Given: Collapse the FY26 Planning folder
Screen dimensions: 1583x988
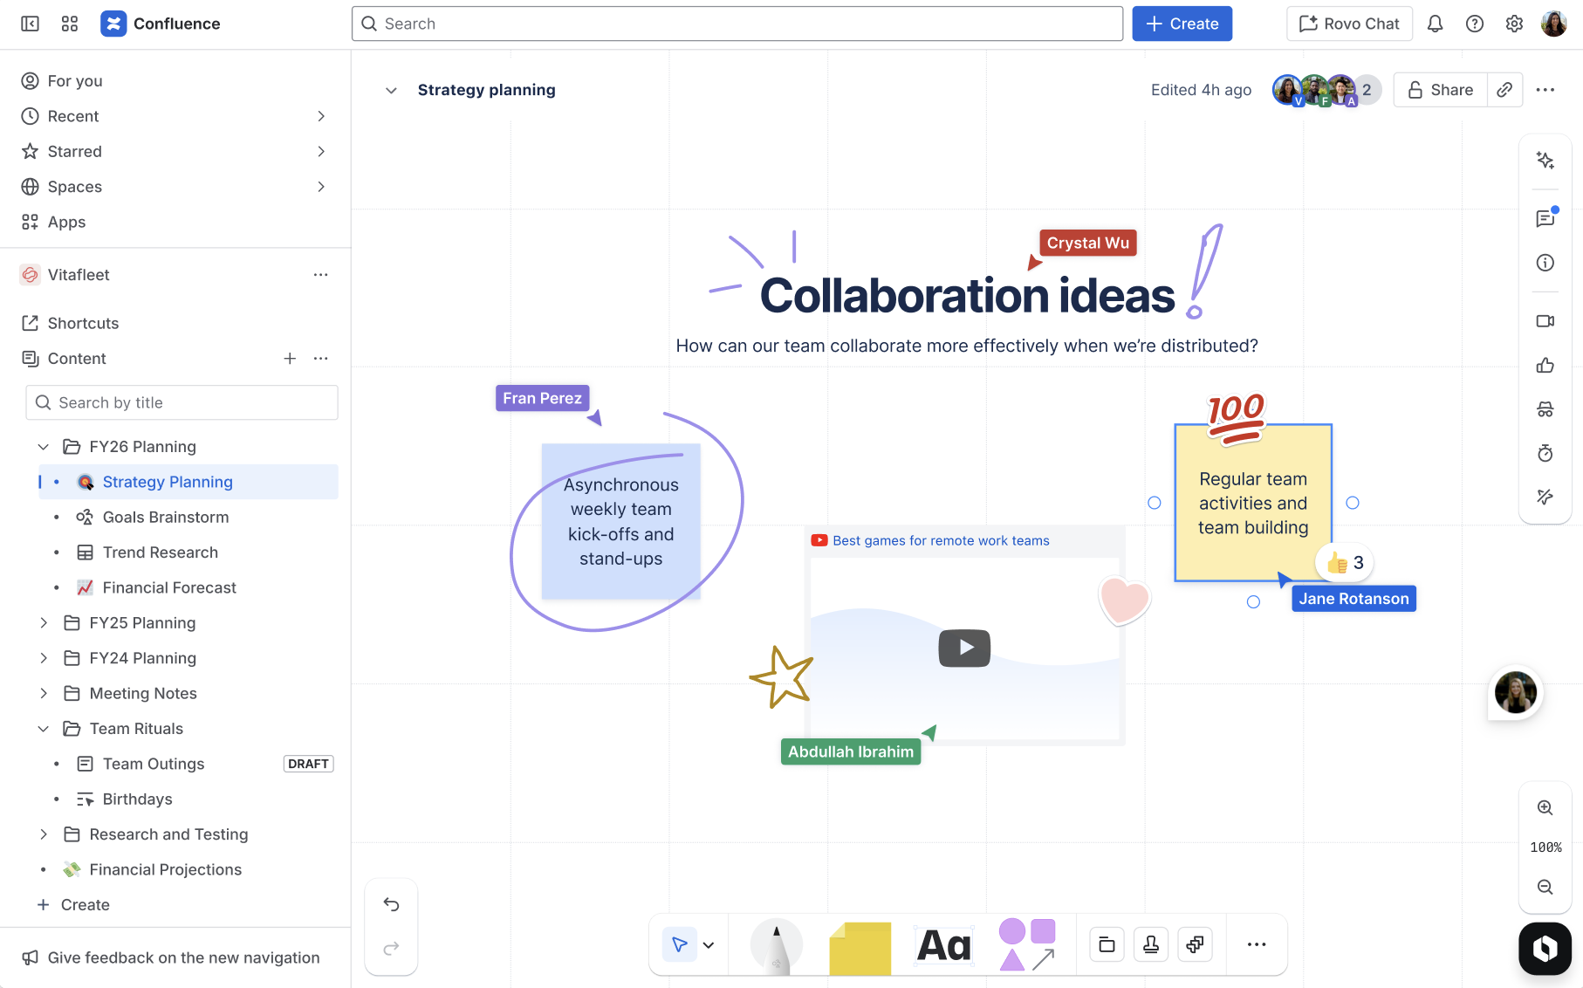Looking at the screenshot, I should (x=44, y=447).
